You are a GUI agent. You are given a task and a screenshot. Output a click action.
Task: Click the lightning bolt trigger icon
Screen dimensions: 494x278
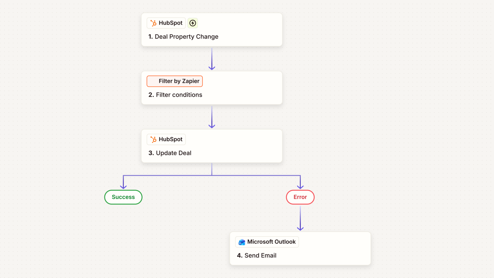point(193,23)
